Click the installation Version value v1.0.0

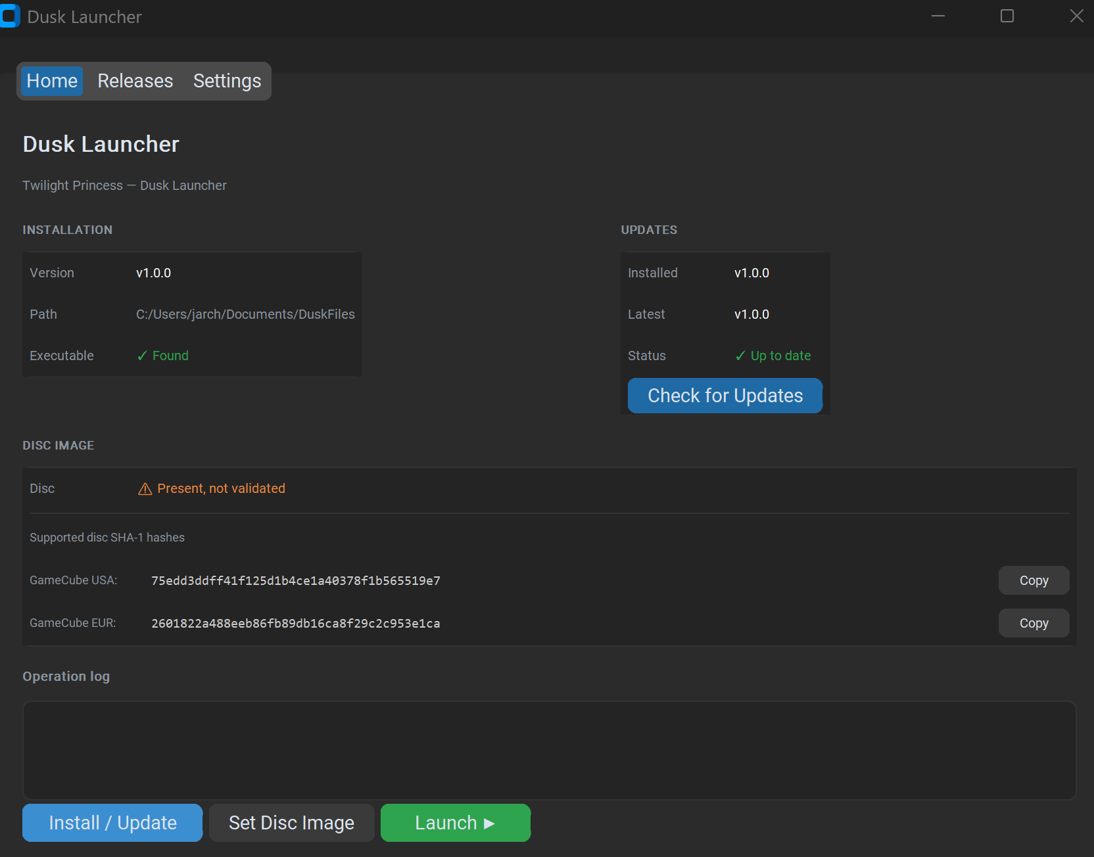tap(153, 273)
